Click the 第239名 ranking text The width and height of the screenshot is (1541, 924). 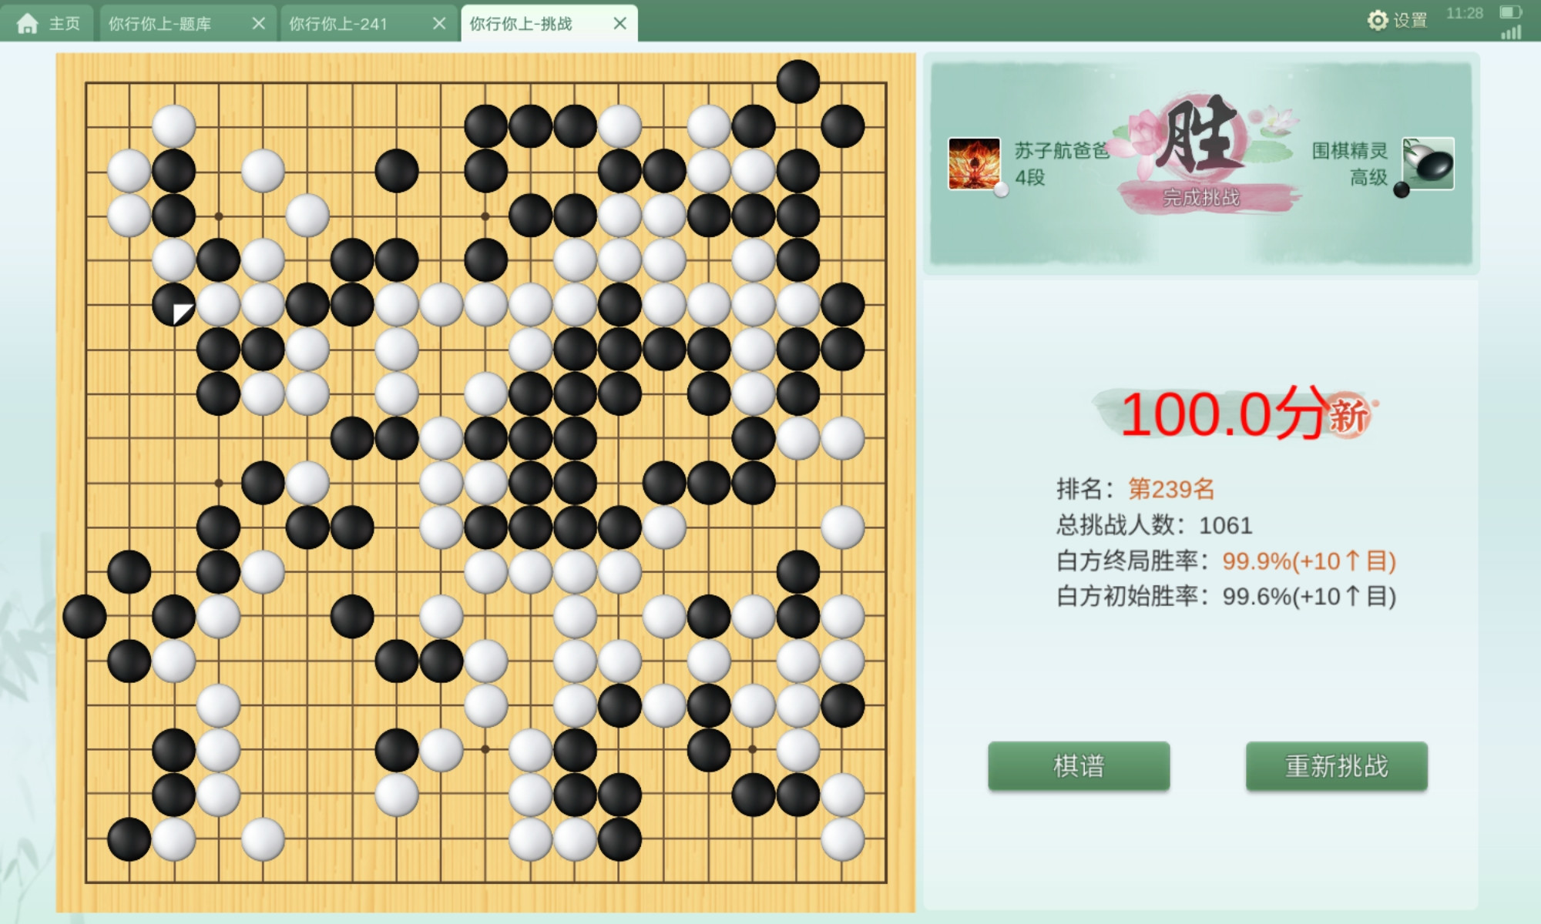[x=1171, y=488]
